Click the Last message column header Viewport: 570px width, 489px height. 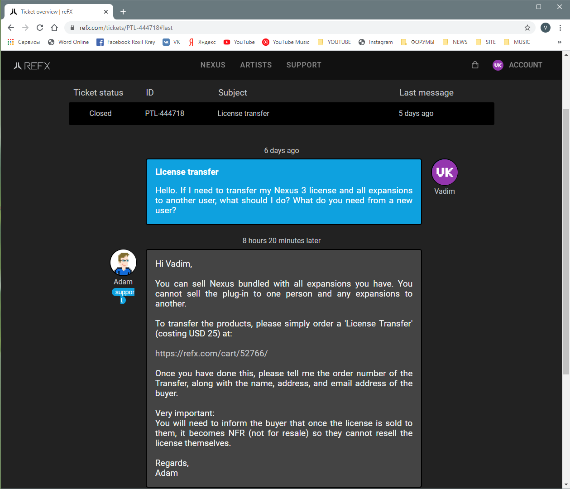[x=426, y=92]
